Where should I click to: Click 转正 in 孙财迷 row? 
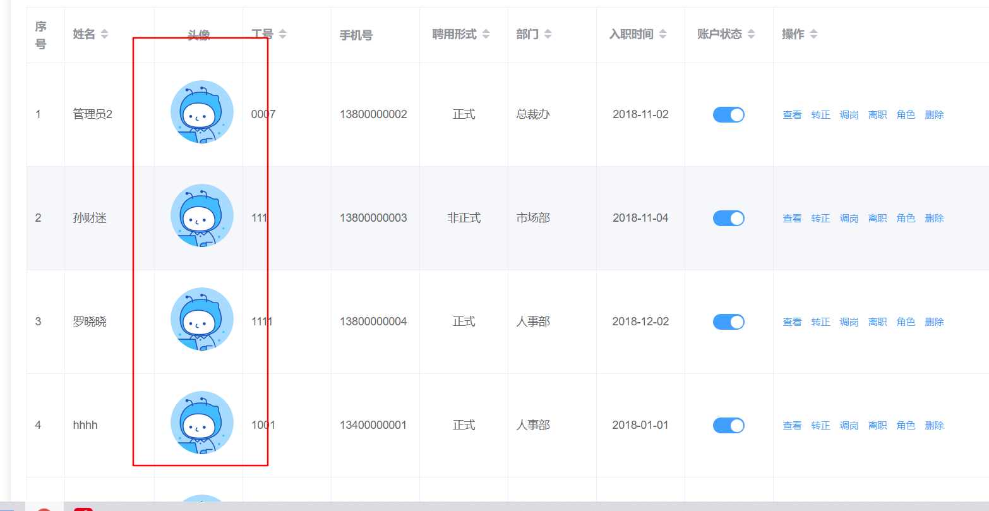coord(820,218)
